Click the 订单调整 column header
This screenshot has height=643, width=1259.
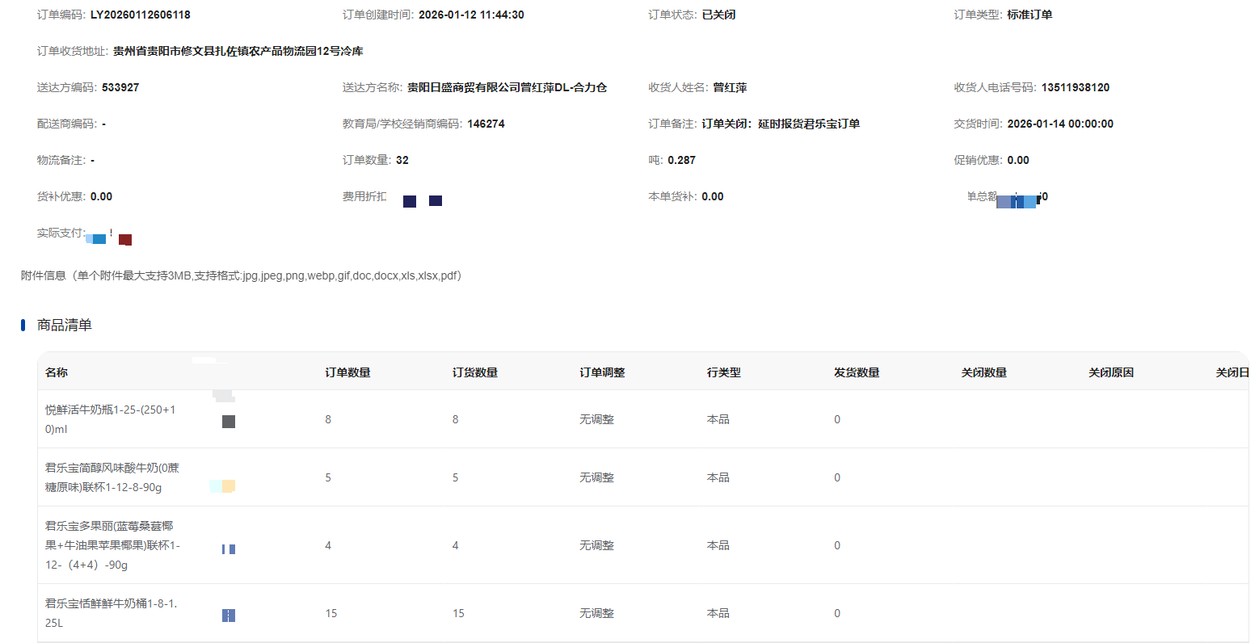click(602, 372)
